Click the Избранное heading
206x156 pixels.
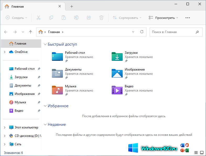58,106
